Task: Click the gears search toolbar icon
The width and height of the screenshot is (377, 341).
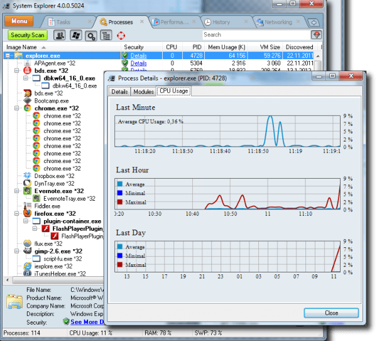Action: (x=91, y=36)
